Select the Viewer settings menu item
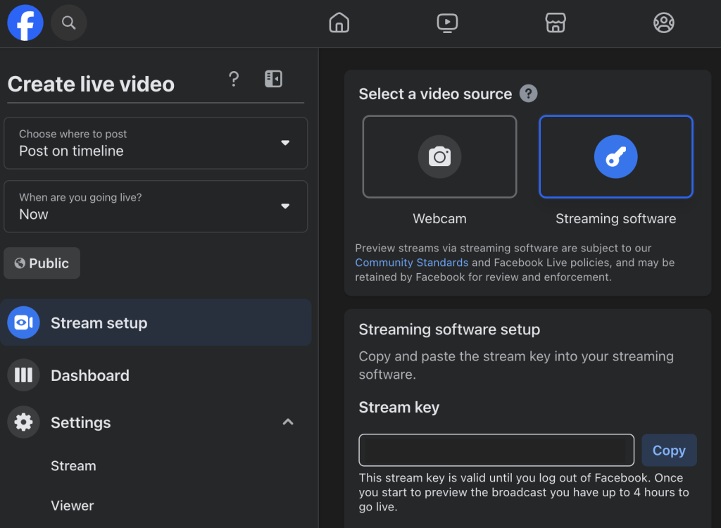This screenshot has height=528, width=721. click(x=72, y=505)
